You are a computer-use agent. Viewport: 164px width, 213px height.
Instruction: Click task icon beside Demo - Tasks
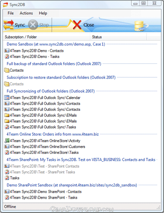coord(7,57)
